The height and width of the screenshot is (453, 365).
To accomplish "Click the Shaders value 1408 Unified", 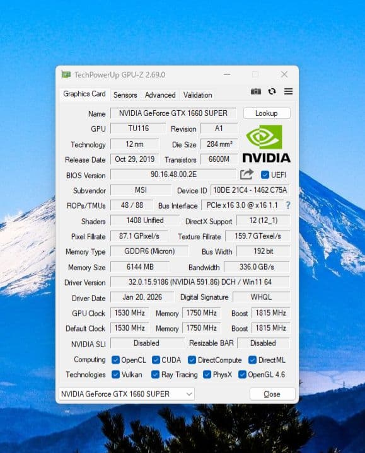I will click(145, 221).
